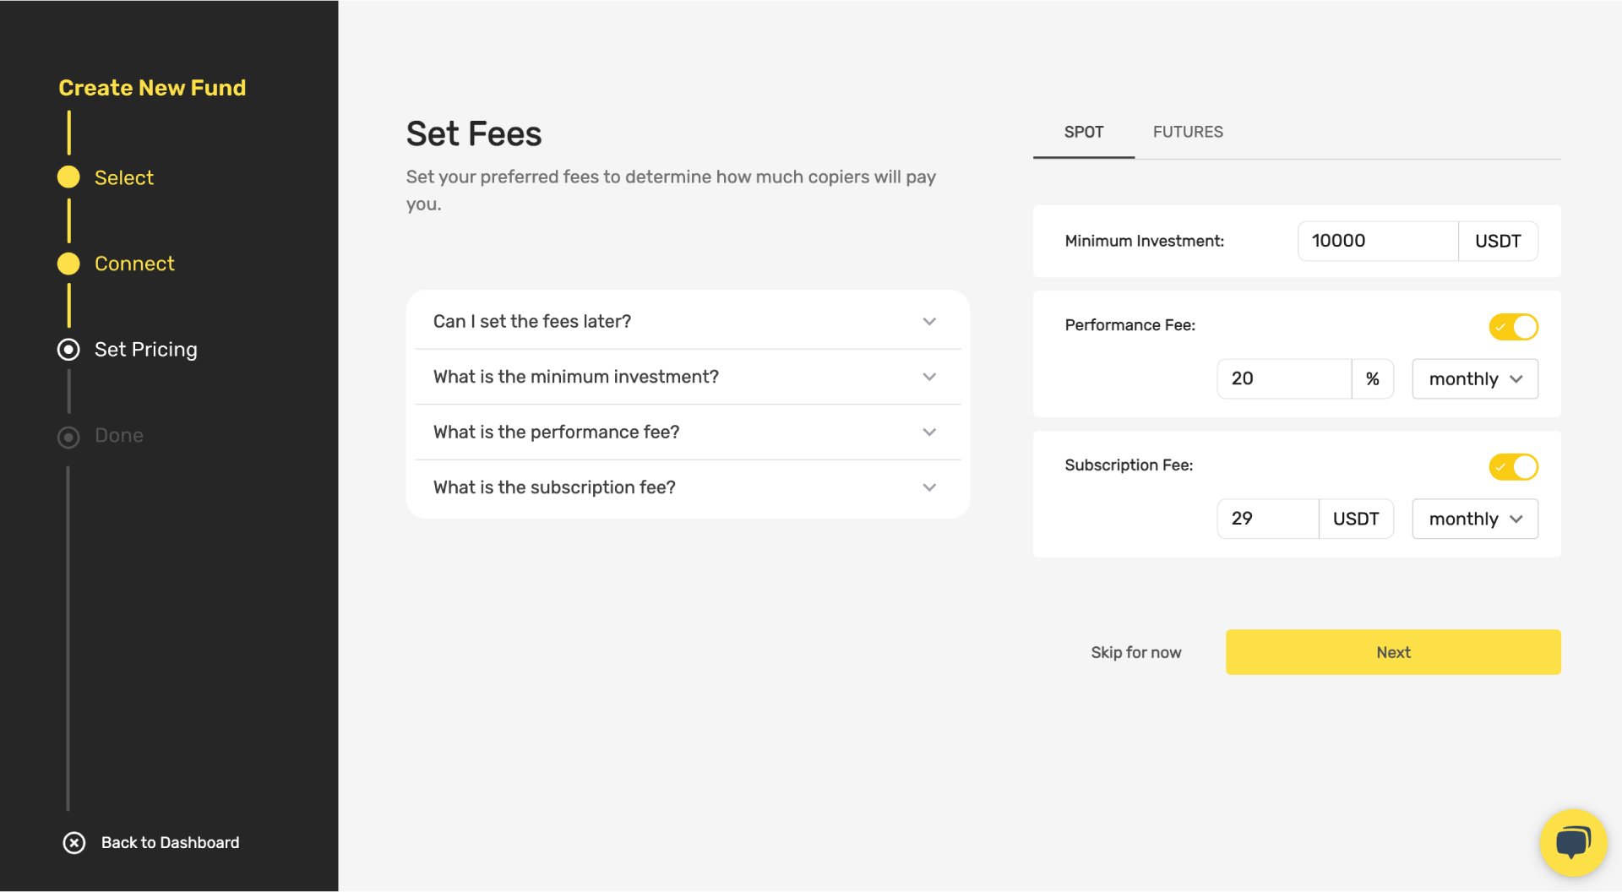
Task: Click the Connect step yellow circle marker
Action: (68, 264)
